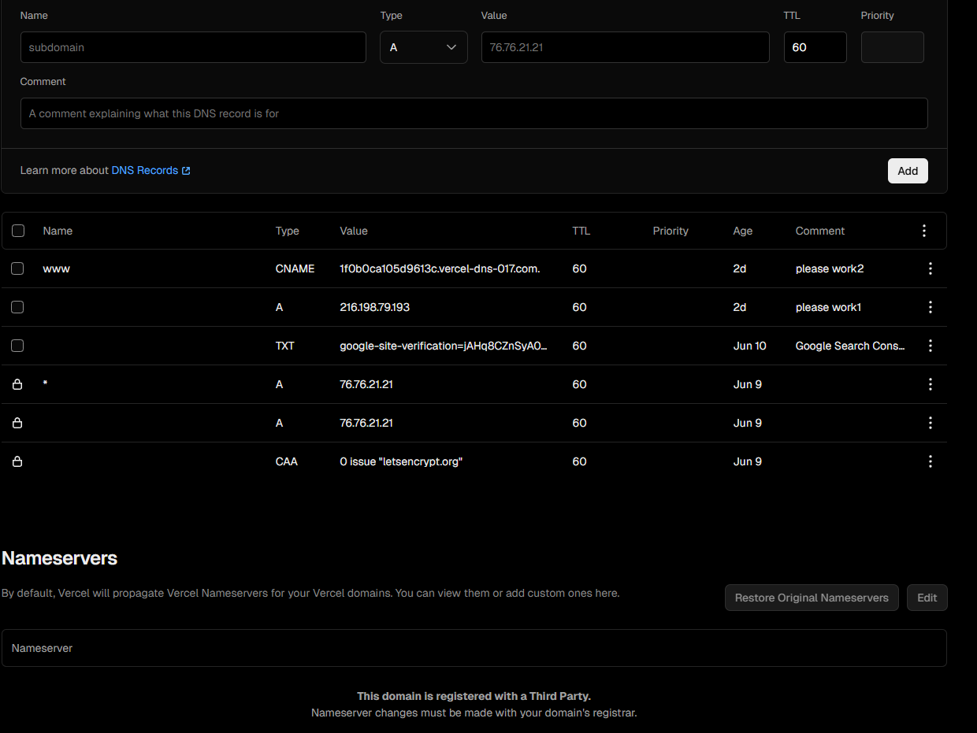Open three-dot menu for wildcard A record
The width and height of the screenshot is (977, 733).
pyautogui.click(x=931, y=384)
